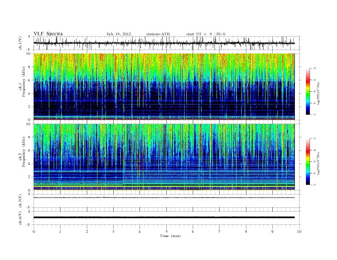
Task: Click the 4 kHz tick on ch.1 frequency axis
Action: [30, 93]
